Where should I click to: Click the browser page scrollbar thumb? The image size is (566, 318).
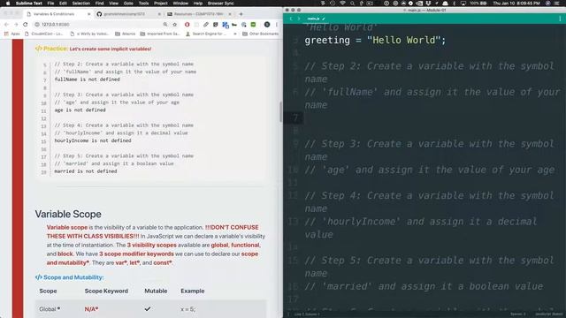tap(281, 112)
